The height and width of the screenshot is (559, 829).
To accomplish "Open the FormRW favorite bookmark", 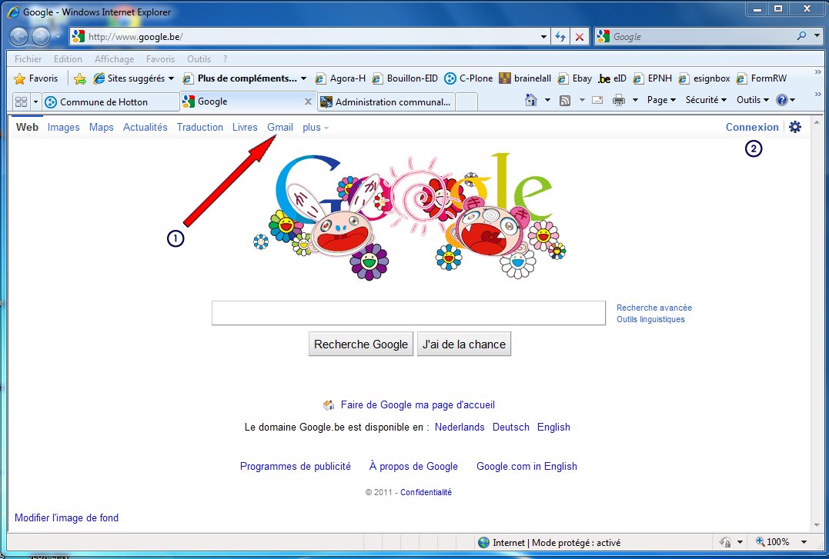I will (x=762, y=78).
